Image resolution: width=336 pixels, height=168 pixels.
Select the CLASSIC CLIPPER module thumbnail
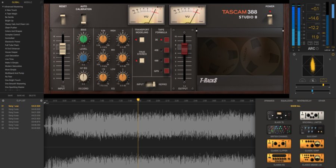tap(279, 144)
